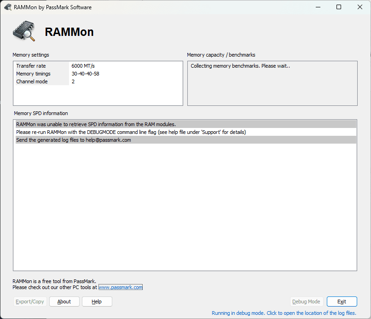Exit RAMMon with the Exit button
This screenshot has height=319, width=371.
coord(342,302)
